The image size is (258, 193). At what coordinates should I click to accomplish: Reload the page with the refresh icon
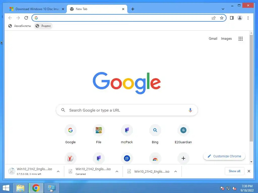tap(26, 18)
